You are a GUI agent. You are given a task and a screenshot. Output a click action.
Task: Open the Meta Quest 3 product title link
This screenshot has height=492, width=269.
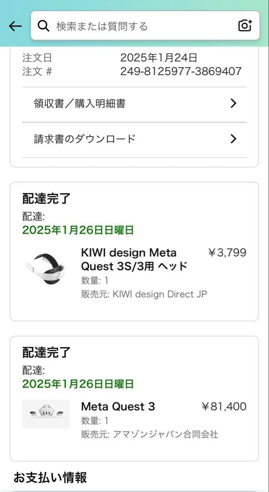tap(114, 406)
